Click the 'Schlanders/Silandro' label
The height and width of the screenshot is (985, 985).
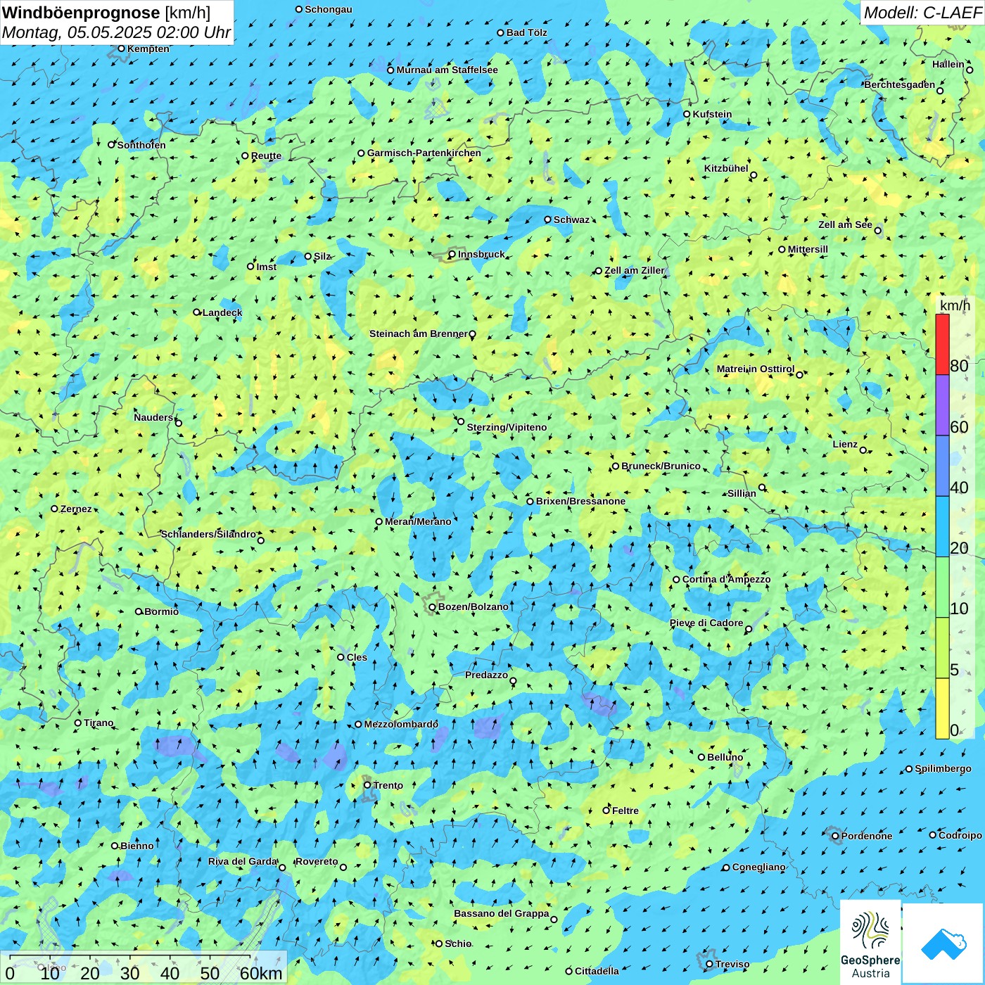[x=208, y=534]
